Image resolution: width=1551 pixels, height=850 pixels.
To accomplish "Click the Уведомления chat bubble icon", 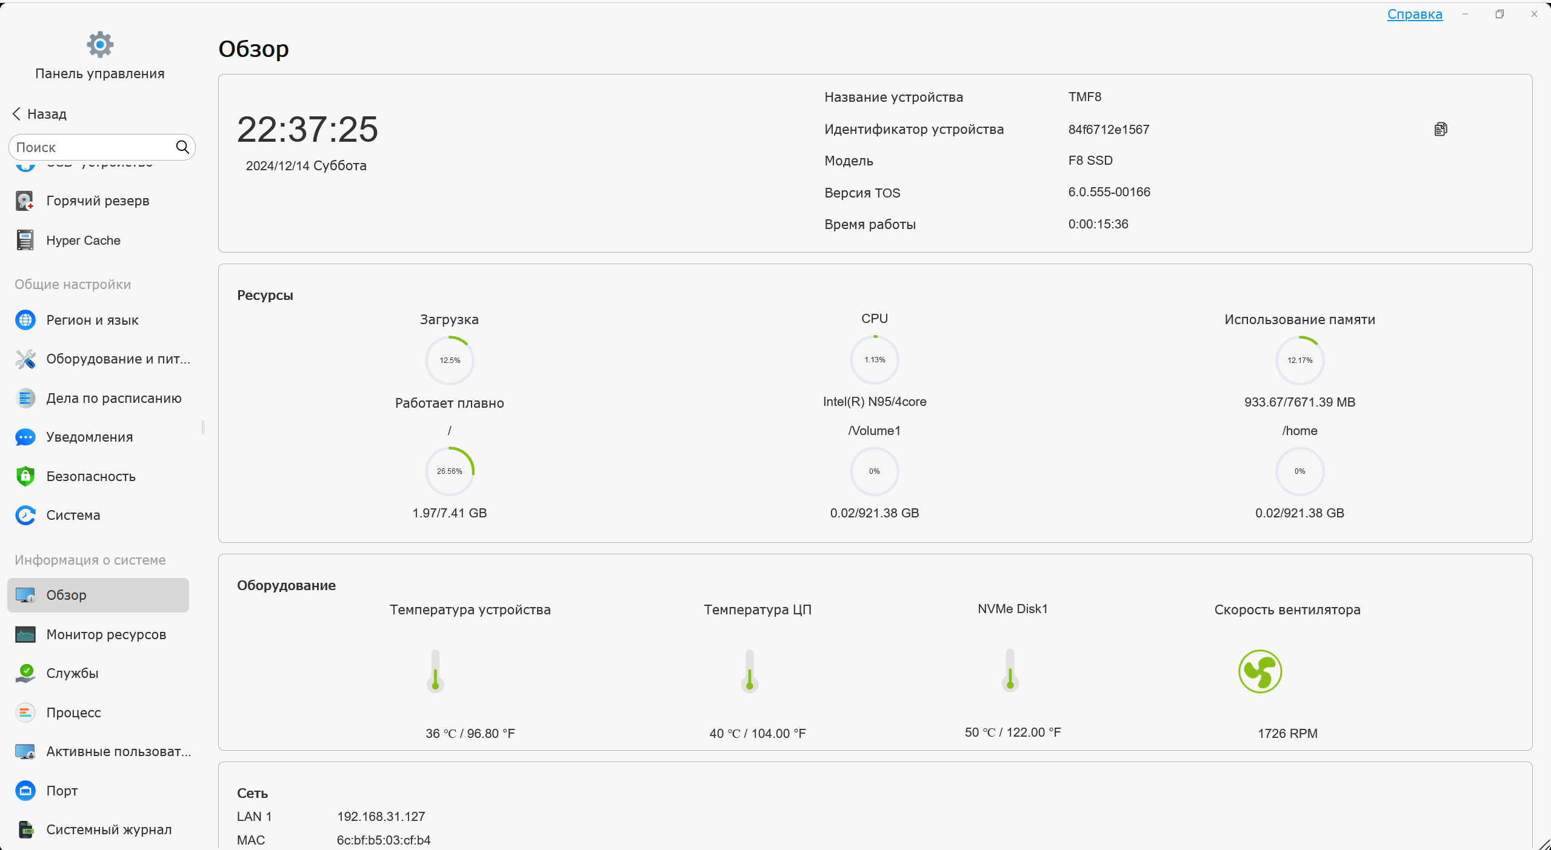I will coord(25,437).
